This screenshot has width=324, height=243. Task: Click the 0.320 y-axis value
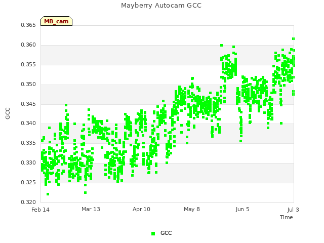tap(28, 202)
